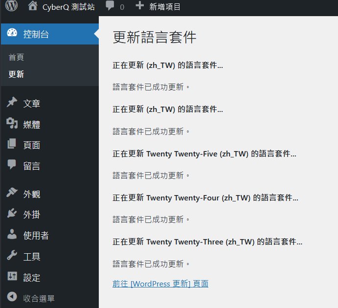Open the CyberQ 測試站 site link
Viewport: 338px width, 308px height.
coord(68,7)
